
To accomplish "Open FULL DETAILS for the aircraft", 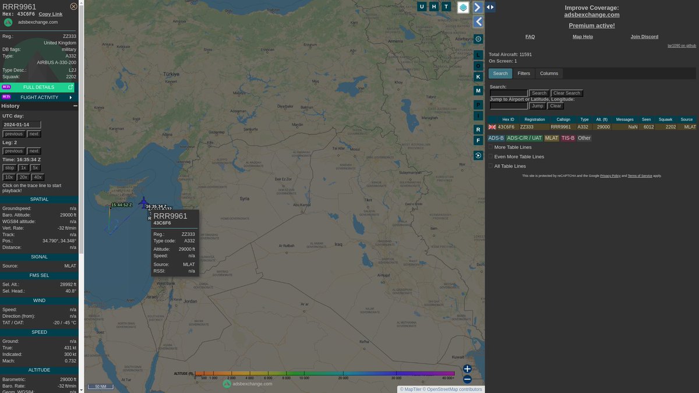I will click(38, 87).
